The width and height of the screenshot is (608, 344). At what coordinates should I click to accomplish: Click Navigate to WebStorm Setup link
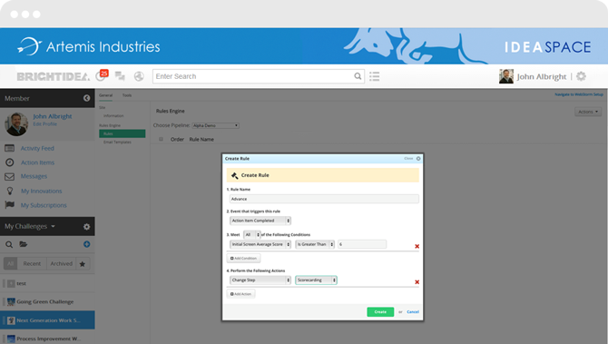[x=579, y=94]
